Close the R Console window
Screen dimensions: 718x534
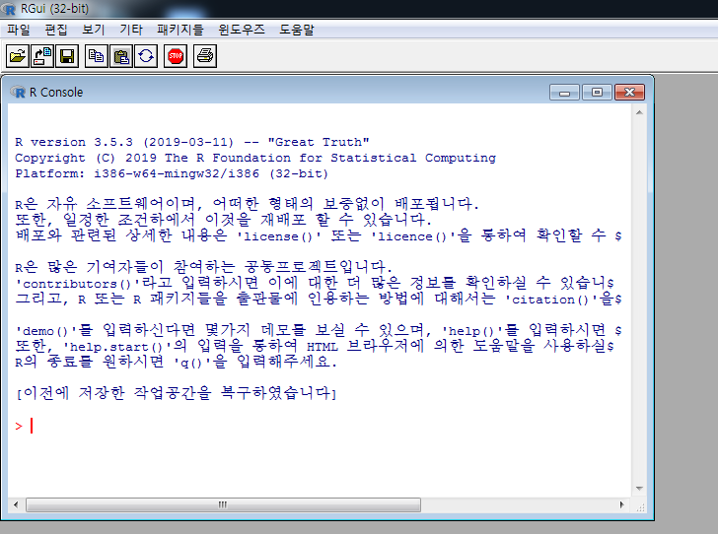coord(629,93)
